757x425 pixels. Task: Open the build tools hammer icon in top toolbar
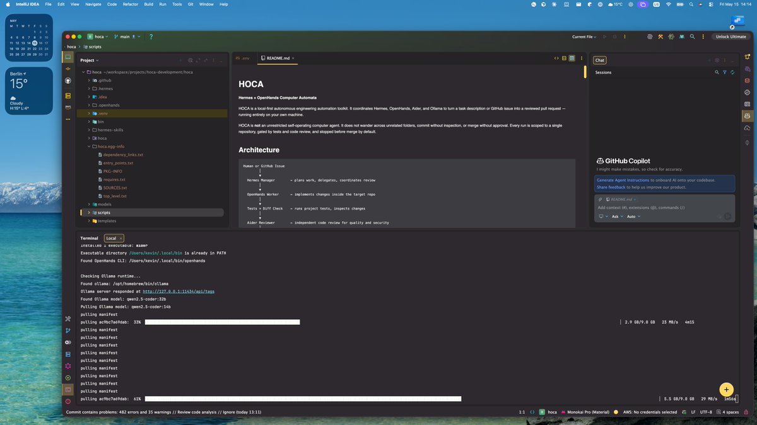click(x=660, y=37)
